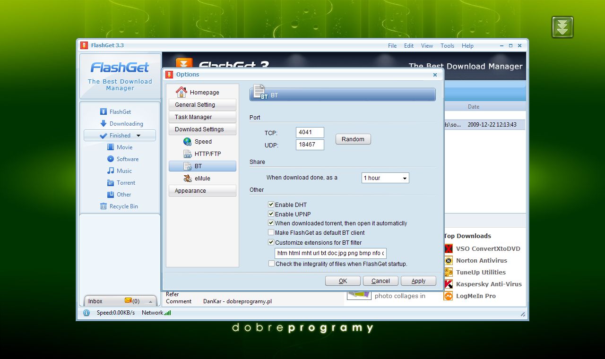
Task: Click the info icon in status bar
Action: pyautogui.click(x=86, y=313)
